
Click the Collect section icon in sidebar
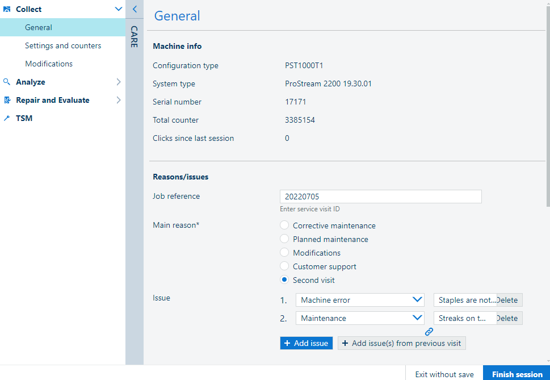click(7, 9)
